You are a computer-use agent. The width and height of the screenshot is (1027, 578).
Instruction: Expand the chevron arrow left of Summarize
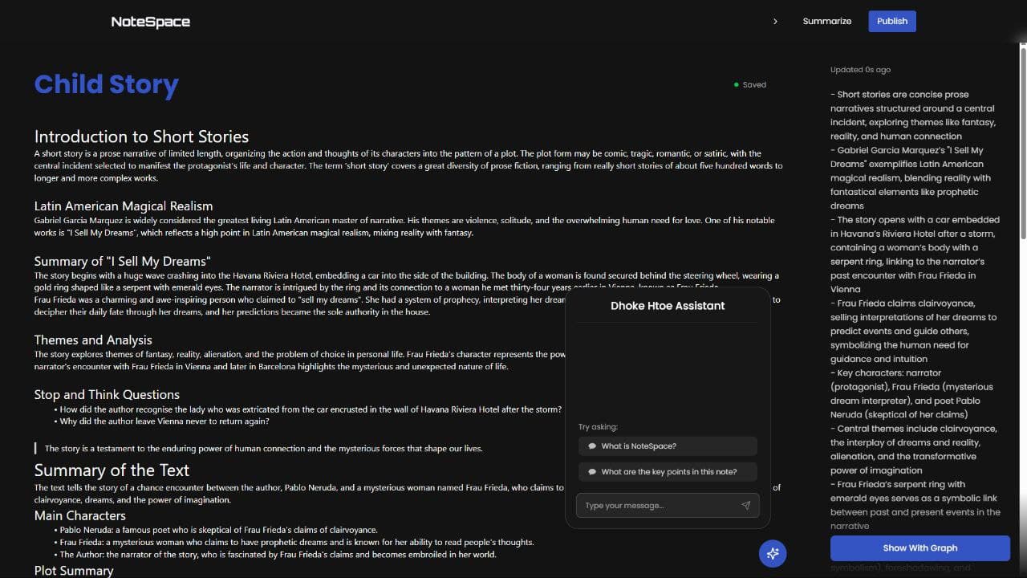[x=775, y=21]
